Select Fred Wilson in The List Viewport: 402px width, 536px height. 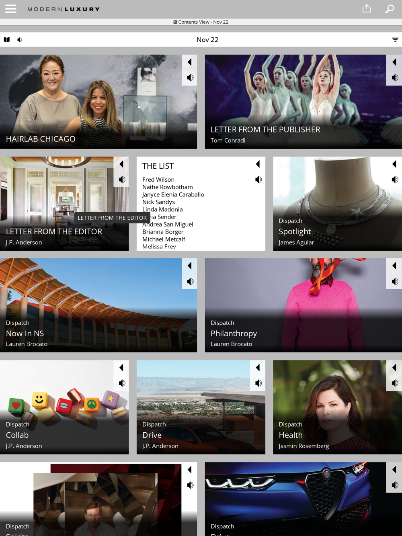click(x=158, y=180)
